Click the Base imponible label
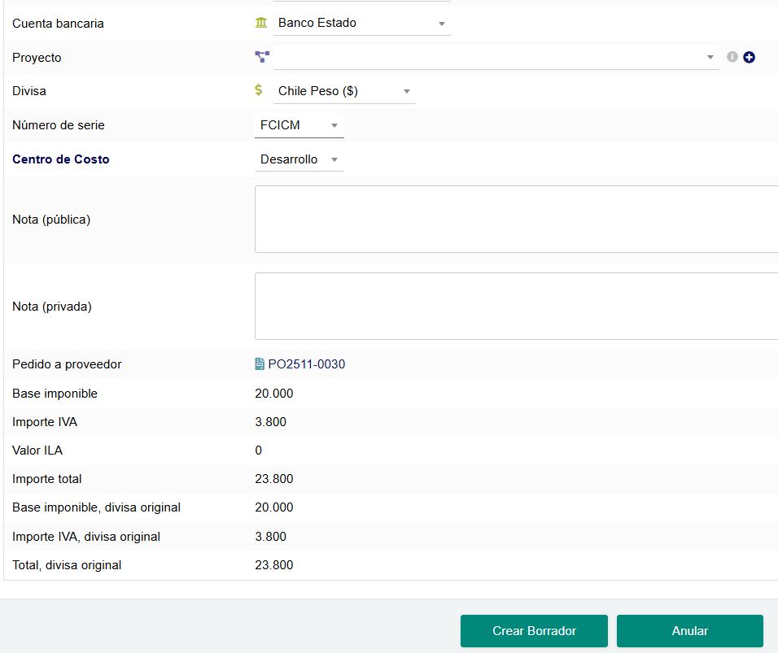Screen dimensions: 778x653 click(x=55, y=394)
